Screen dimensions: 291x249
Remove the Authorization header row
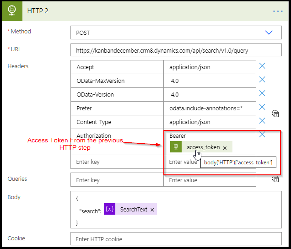(x=262, y=135)
